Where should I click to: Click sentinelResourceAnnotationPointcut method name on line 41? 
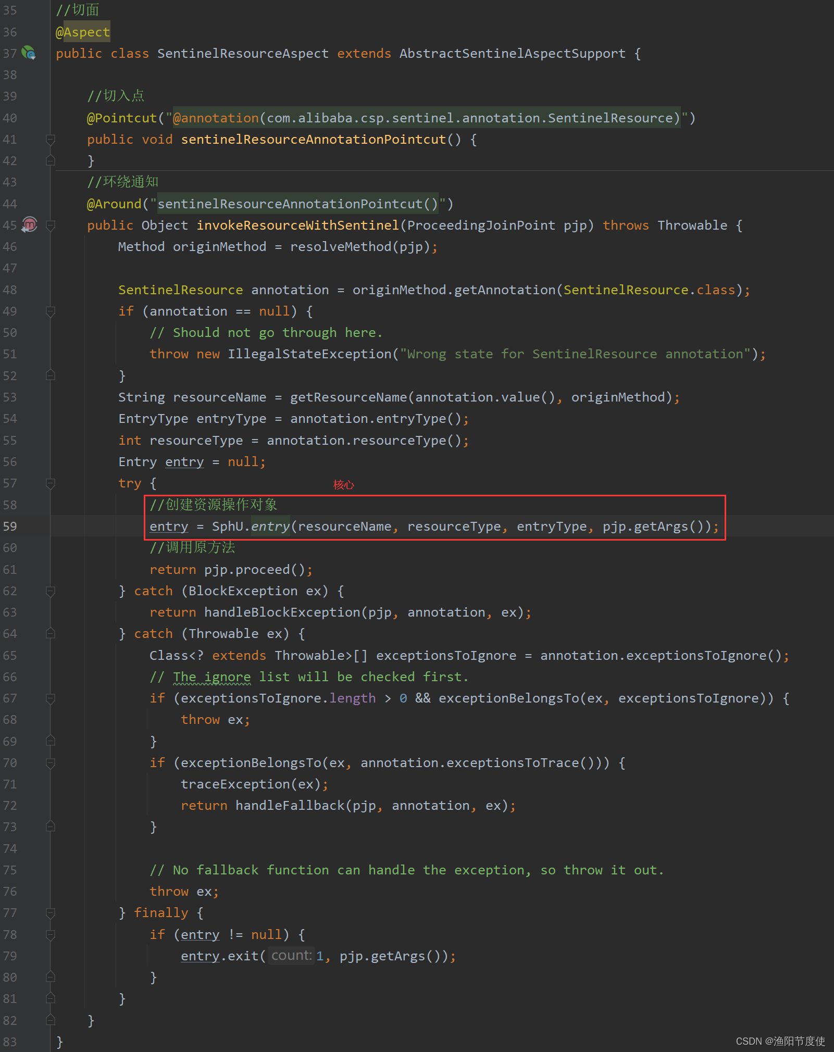pos(313,140)
